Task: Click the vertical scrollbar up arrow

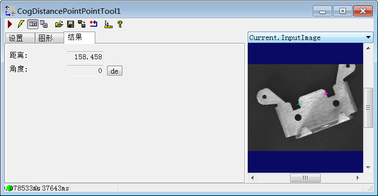Action: pyautogui.click(x=368, y=48)
